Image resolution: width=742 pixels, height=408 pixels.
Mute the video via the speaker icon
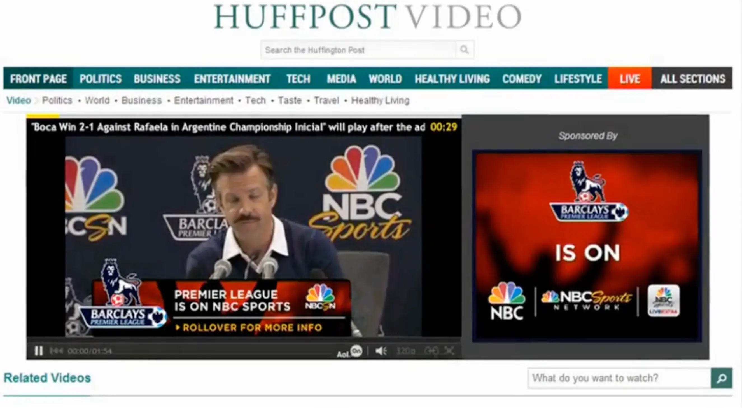pyautogui.click(x=381, y=351)
